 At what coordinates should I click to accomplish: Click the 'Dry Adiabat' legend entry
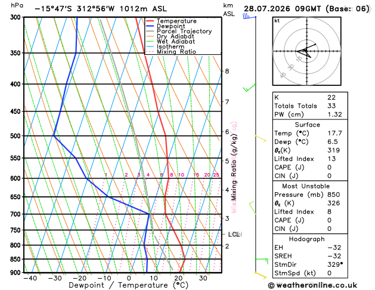click(175, 36)
